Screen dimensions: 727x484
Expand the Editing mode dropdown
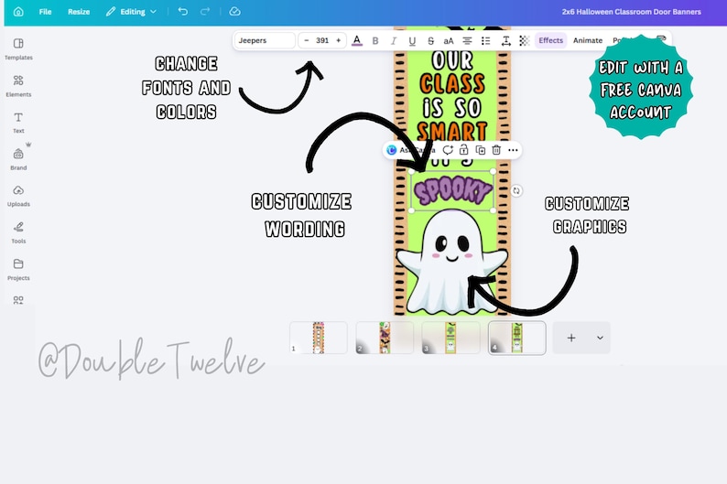click(131, 12)
